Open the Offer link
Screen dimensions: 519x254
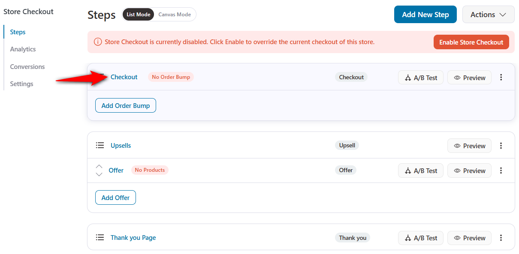[116, 170]
